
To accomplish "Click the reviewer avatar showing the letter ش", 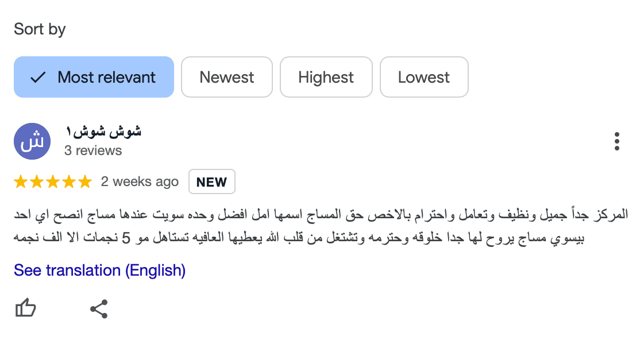I will (32, 141).
